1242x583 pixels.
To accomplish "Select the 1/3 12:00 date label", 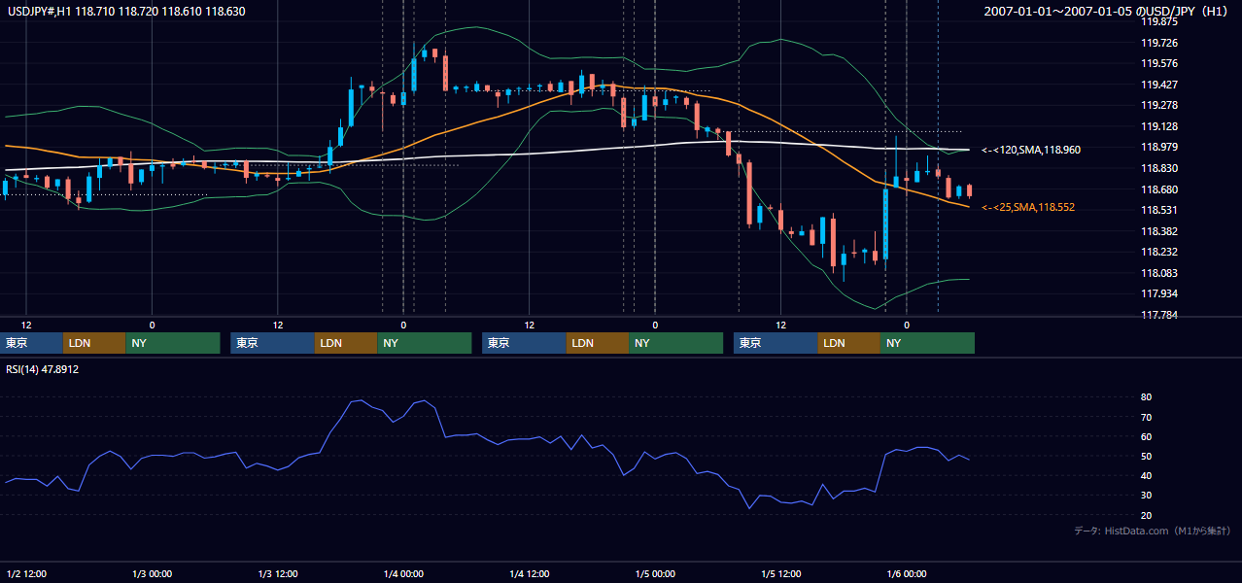I will coord(278,574).
